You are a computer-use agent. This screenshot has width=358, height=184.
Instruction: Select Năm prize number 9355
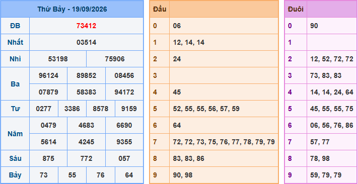pyautogui.click(x=124, y=142)
